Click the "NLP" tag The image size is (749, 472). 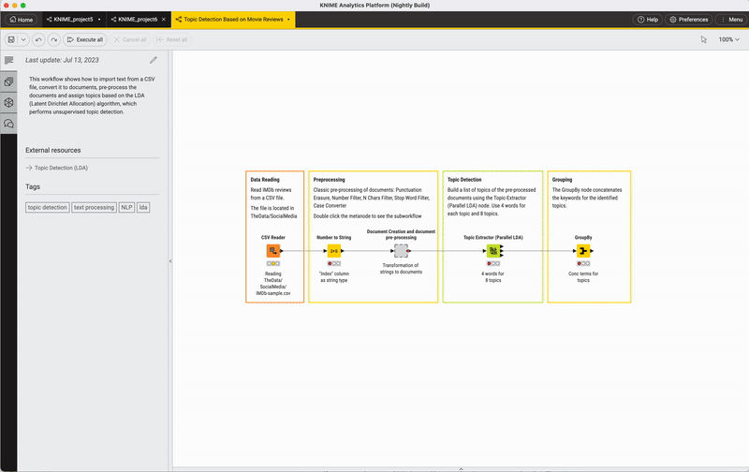(126, 207)
